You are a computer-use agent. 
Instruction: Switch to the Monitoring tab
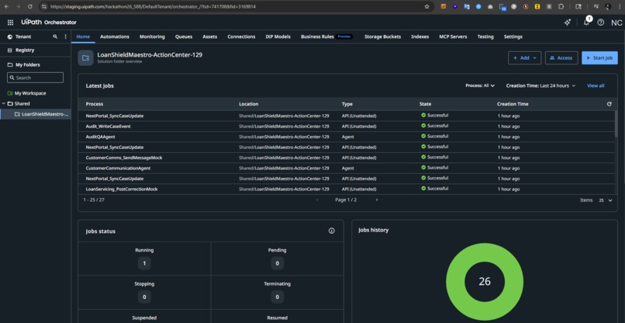click(x=152, y=36)
